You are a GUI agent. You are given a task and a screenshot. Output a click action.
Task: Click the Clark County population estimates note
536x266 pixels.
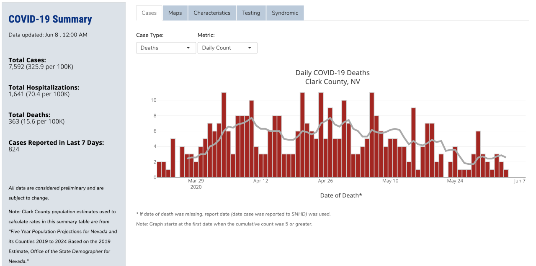(x=63, y=237)
